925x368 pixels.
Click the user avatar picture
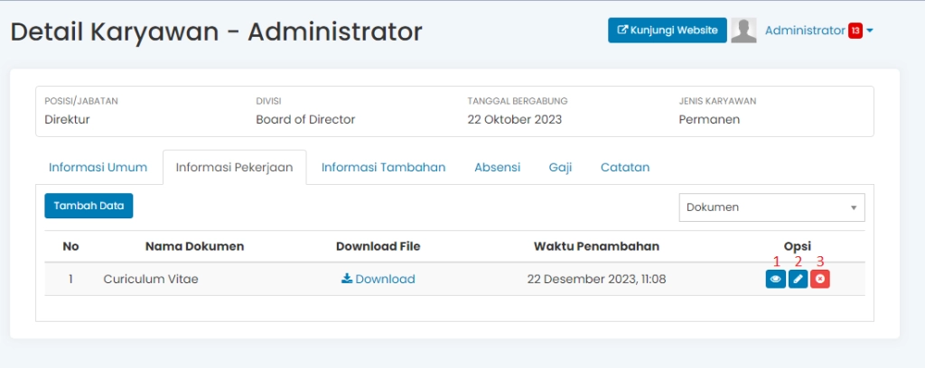(x=743, y=31)
